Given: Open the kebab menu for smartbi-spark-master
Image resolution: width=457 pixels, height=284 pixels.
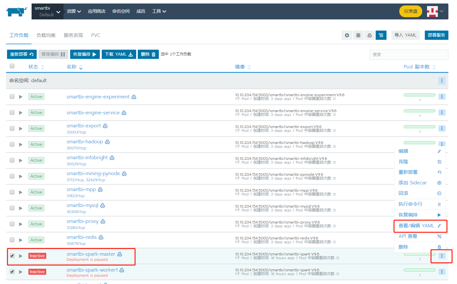Looking at the screenshot, I should click(x=442, y=256).
